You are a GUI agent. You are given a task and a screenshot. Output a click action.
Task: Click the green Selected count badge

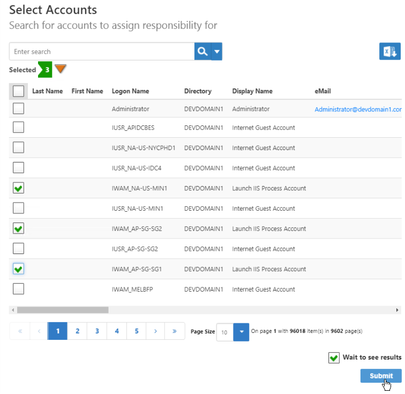46,70
